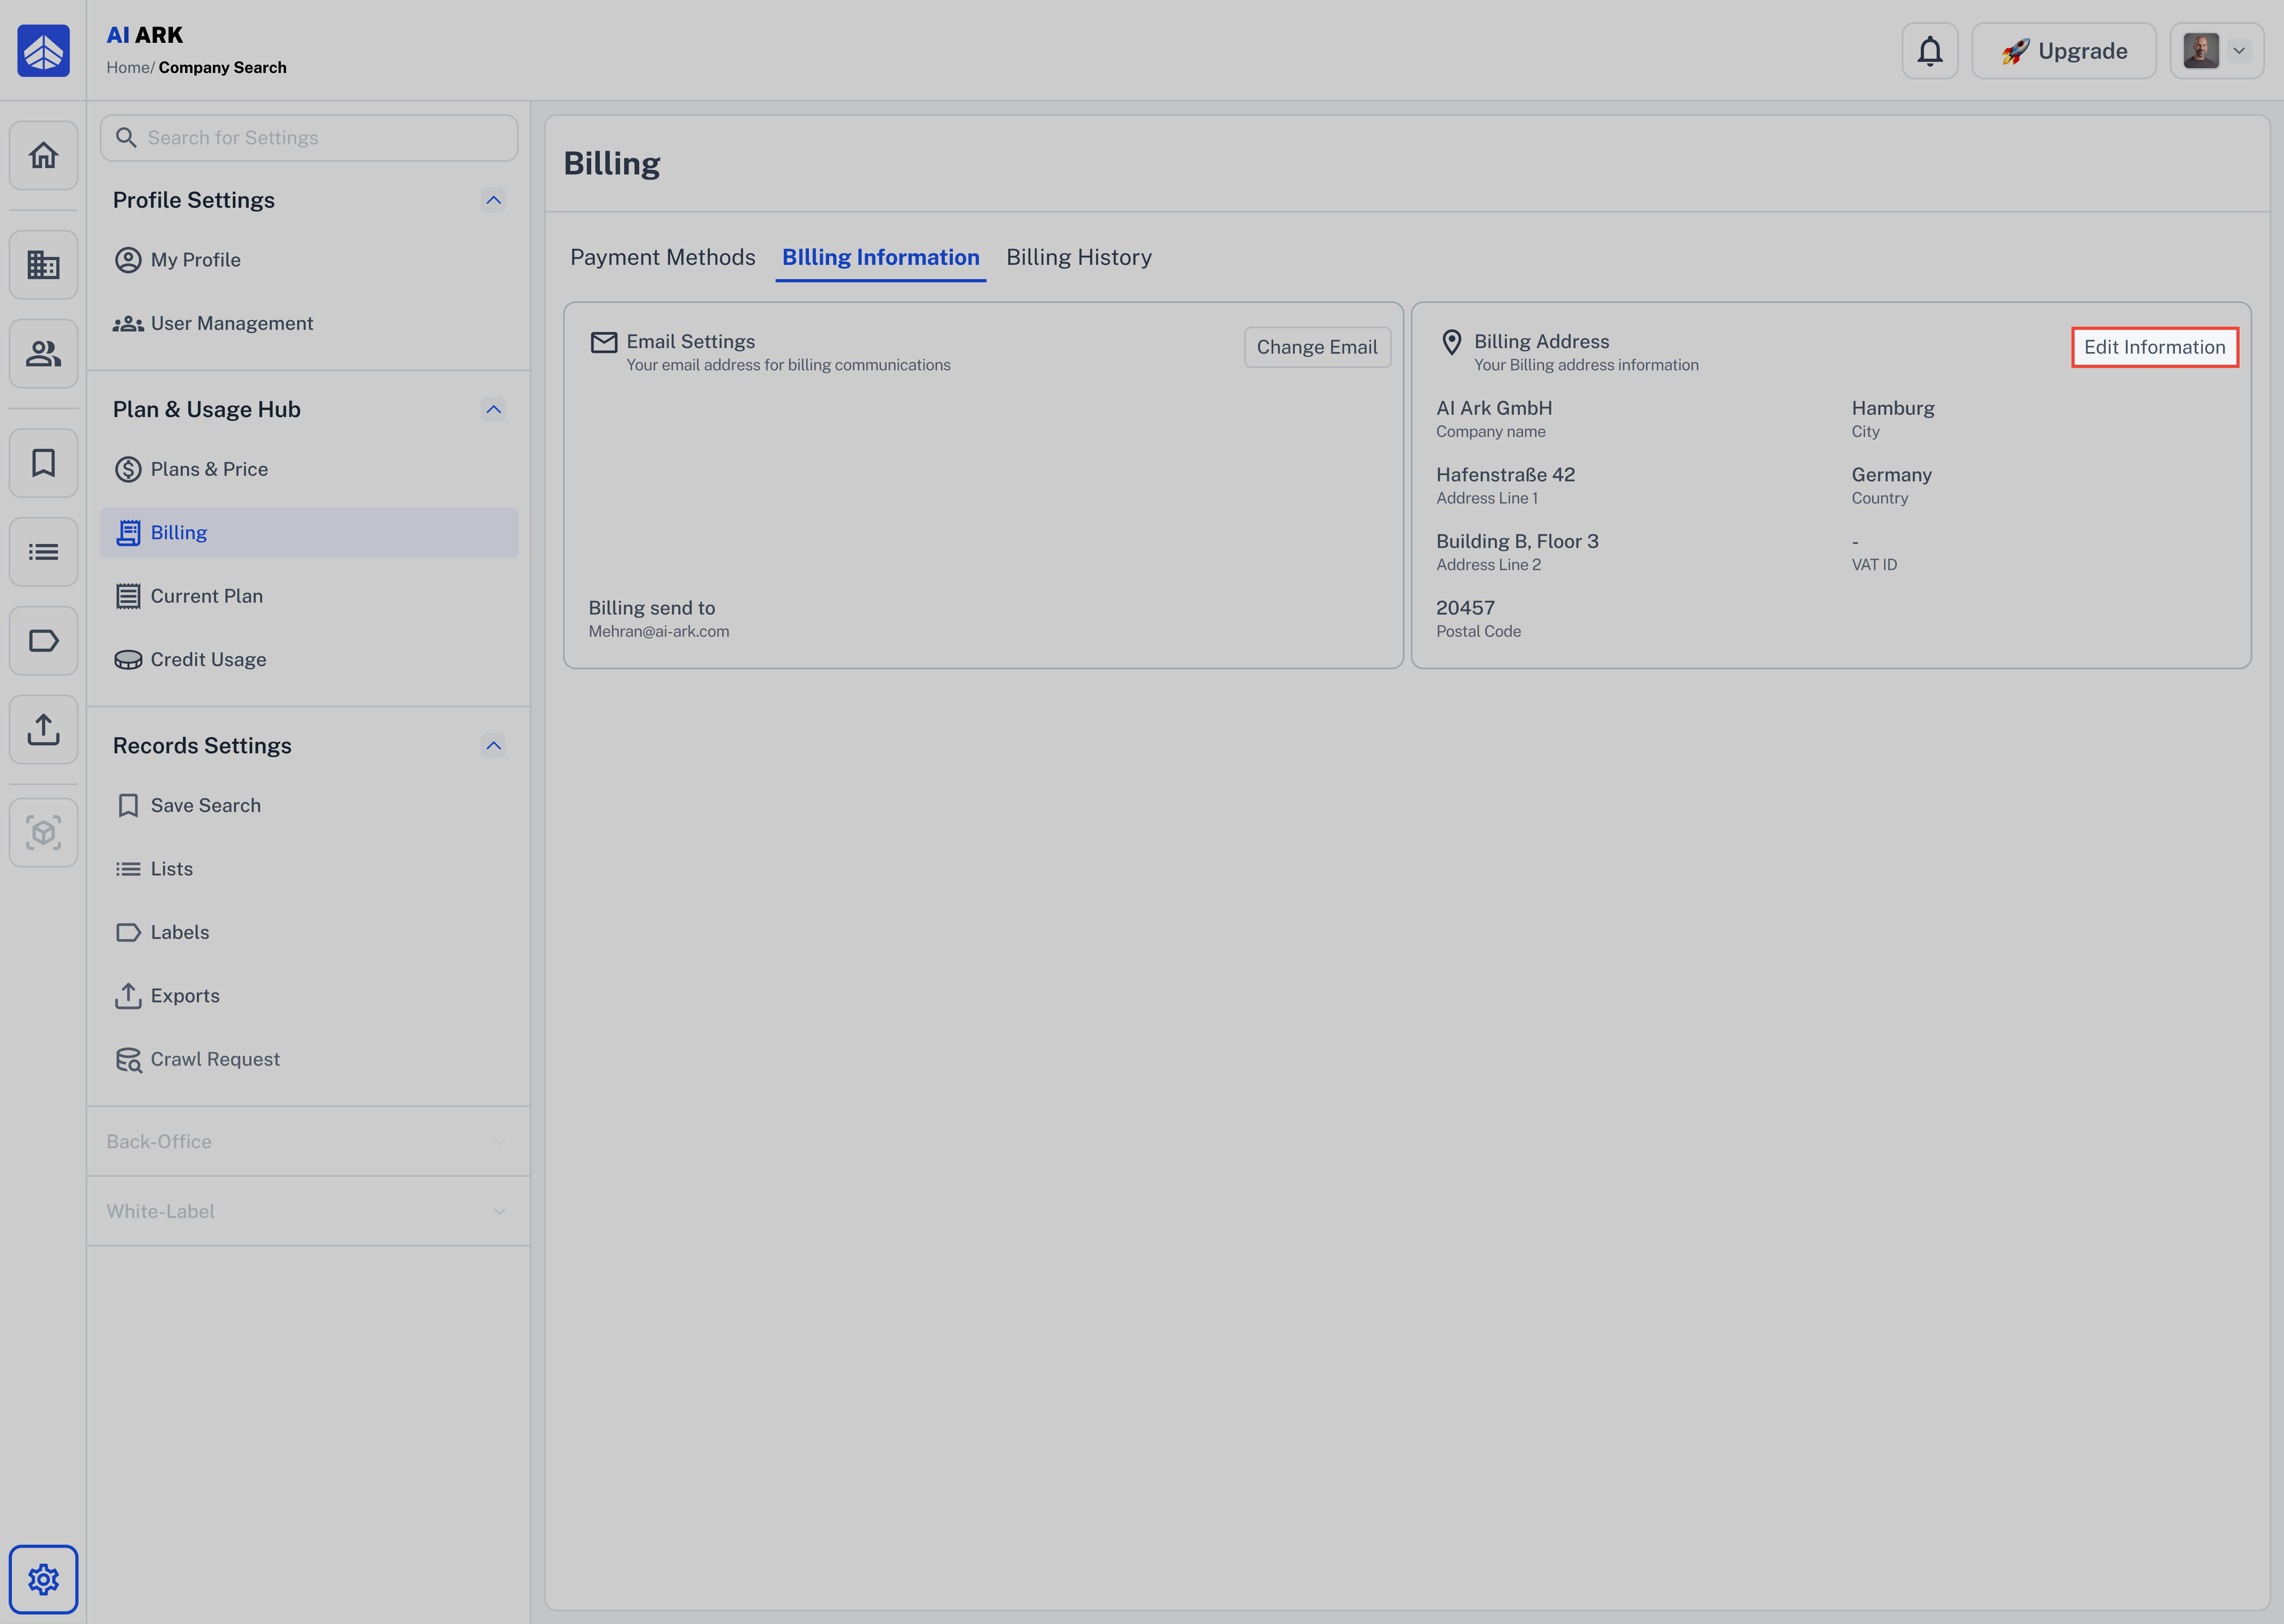
Task: Expand the White-Label section
Action: pyautogui.click(x=309, y=1211)
